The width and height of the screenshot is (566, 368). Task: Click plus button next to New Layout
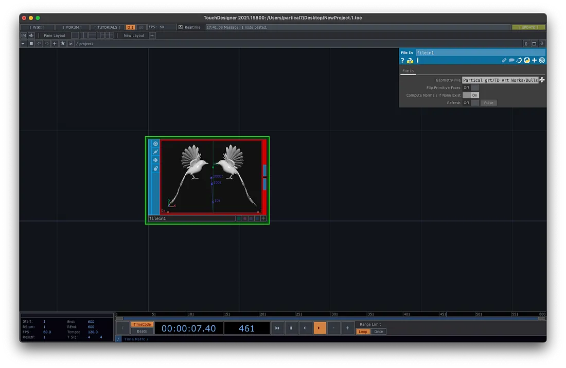click(152, 35)
